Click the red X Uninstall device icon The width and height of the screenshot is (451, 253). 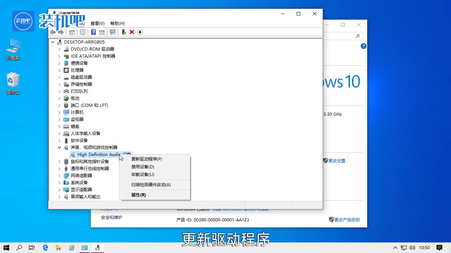pos(131,32)
